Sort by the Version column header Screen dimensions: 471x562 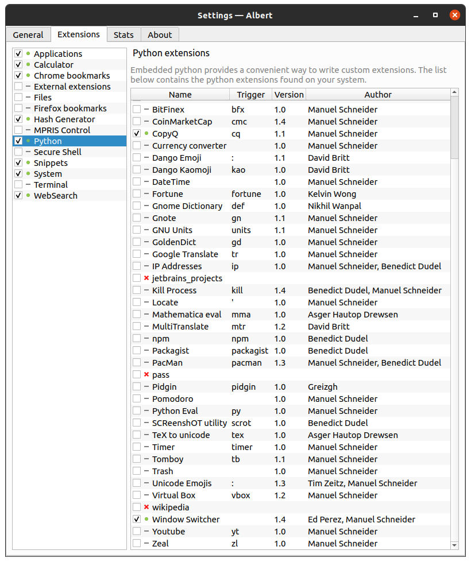tap(289, 95)
